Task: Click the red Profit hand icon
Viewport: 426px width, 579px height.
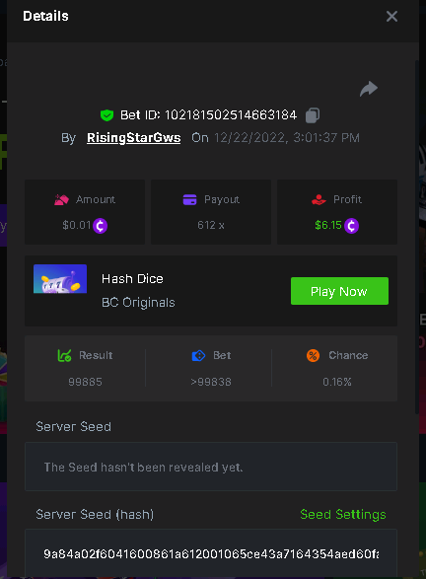Action: coord(319,199)
